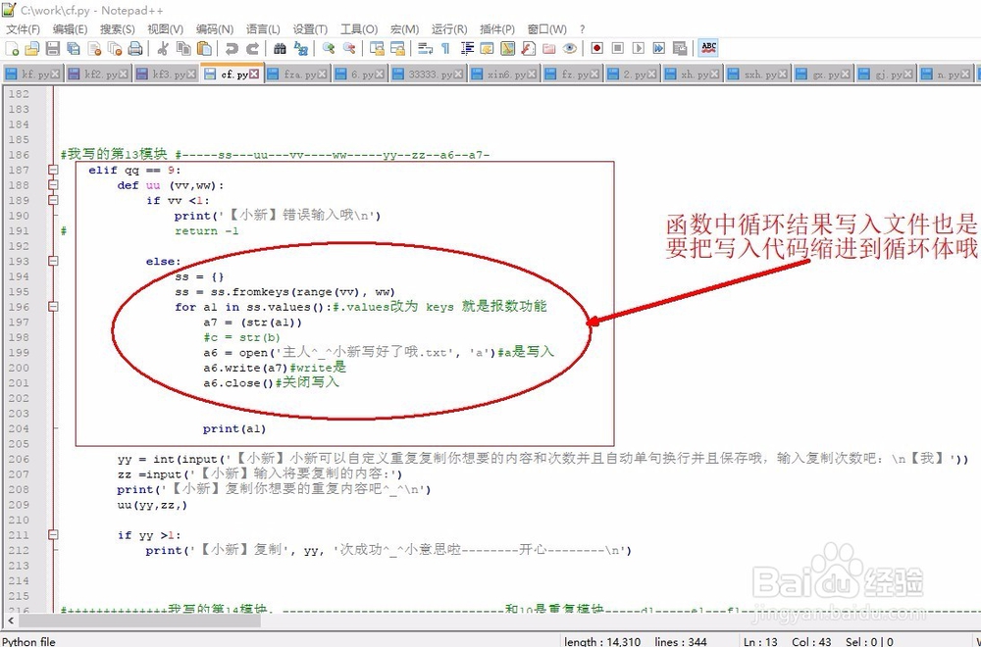Print the document using the Print icon
Screen dimensions: 981x647
137,47
